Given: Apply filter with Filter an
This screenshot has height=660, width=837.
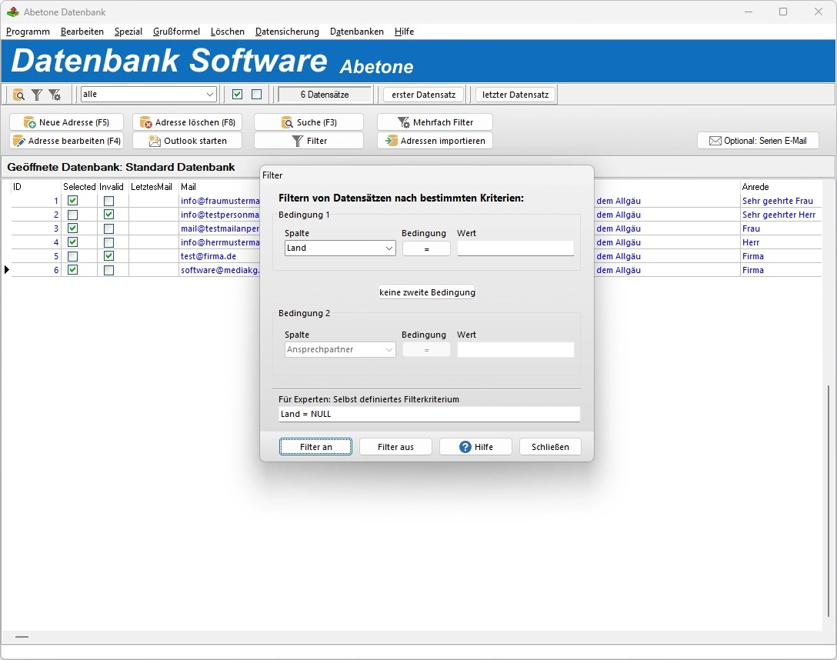Looking at the screenshot, I should [x=315, y=447].
